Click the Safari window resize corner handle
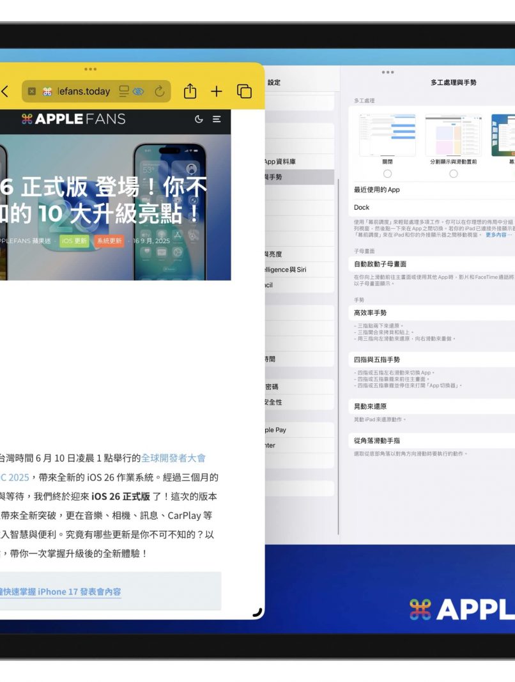 point(257,612)
